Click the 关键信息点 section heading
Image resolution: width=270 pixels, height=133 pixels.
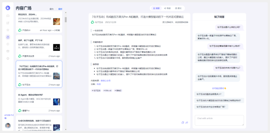[x=98, y=42]
